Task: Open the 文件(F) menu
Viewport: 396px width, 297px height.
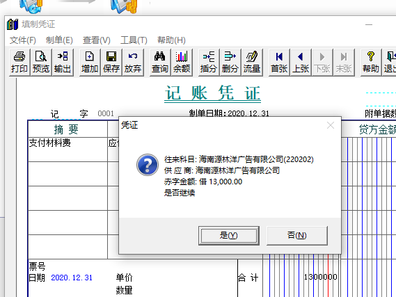Action: 23,40
